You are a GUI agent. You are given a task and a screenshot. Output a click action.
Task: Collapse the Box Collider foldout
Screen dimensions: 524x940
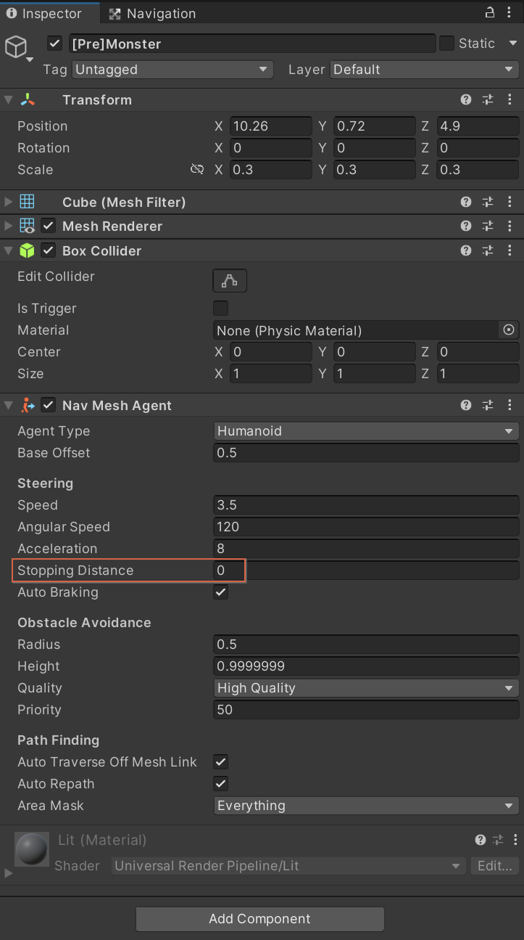[9, 251]
